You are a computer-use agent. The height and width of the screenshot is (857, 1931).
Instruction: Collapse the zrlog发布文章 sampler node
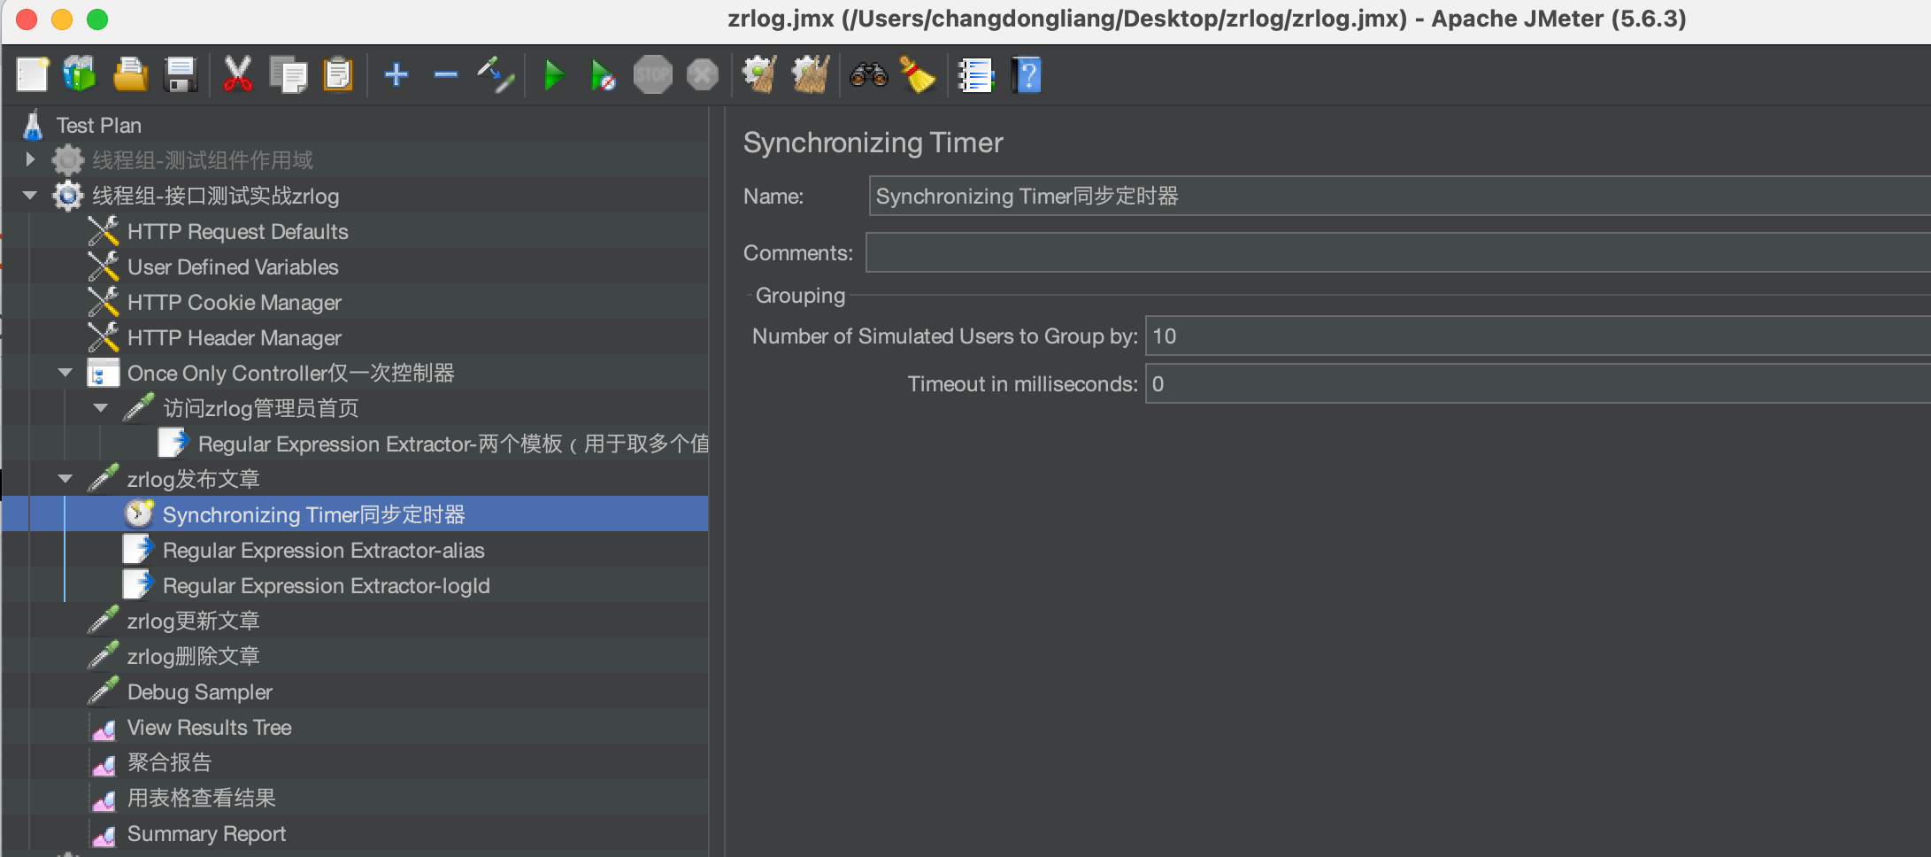coord(65,479)
